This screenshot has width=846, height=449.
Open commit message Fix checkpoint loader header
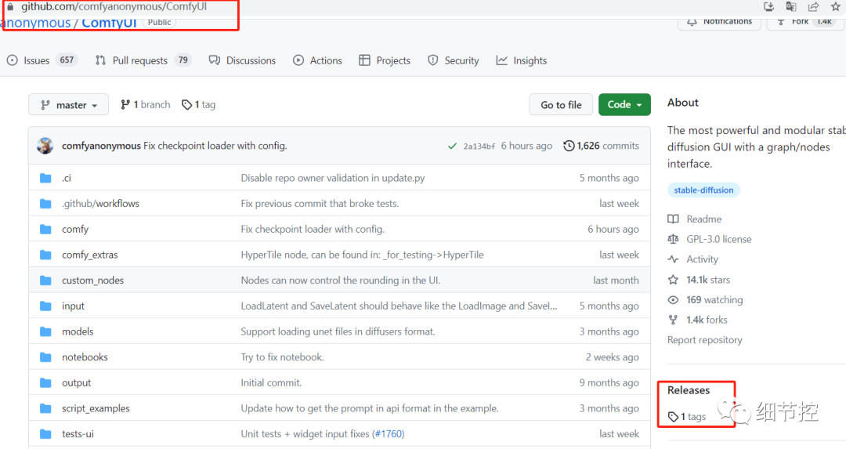tap(215, 146)
